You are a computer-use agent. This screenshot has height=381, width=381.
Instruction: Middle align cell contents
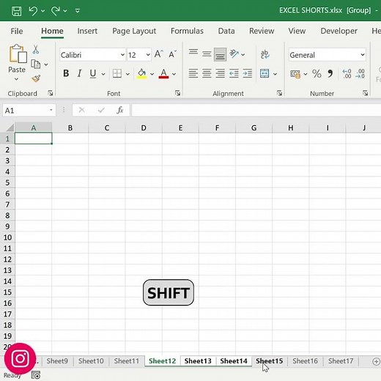click(x=207, y=53)
